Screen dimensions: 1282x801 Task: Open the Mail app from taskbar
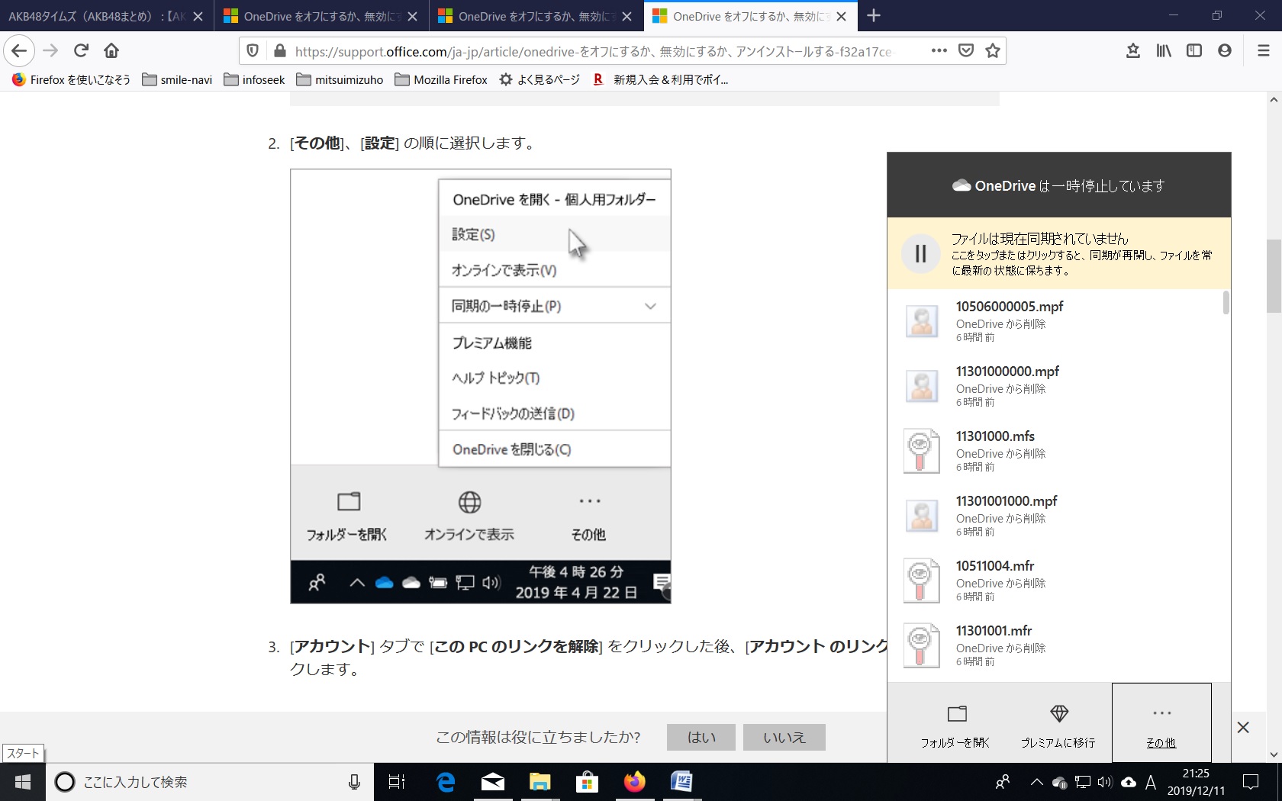493,782
